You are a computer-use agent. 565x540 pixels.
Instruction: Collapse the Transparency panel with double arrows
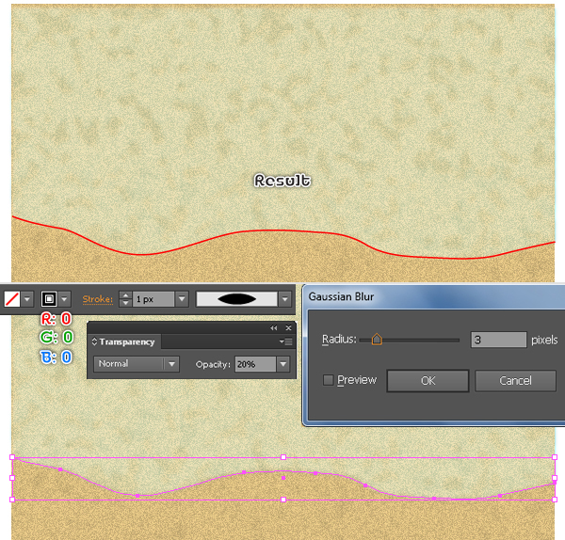274,327
